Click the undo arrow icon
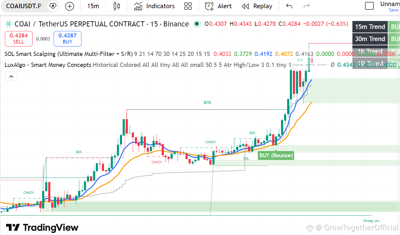The height and width of the screenshot is (235, 400). (x=289, y=6)
